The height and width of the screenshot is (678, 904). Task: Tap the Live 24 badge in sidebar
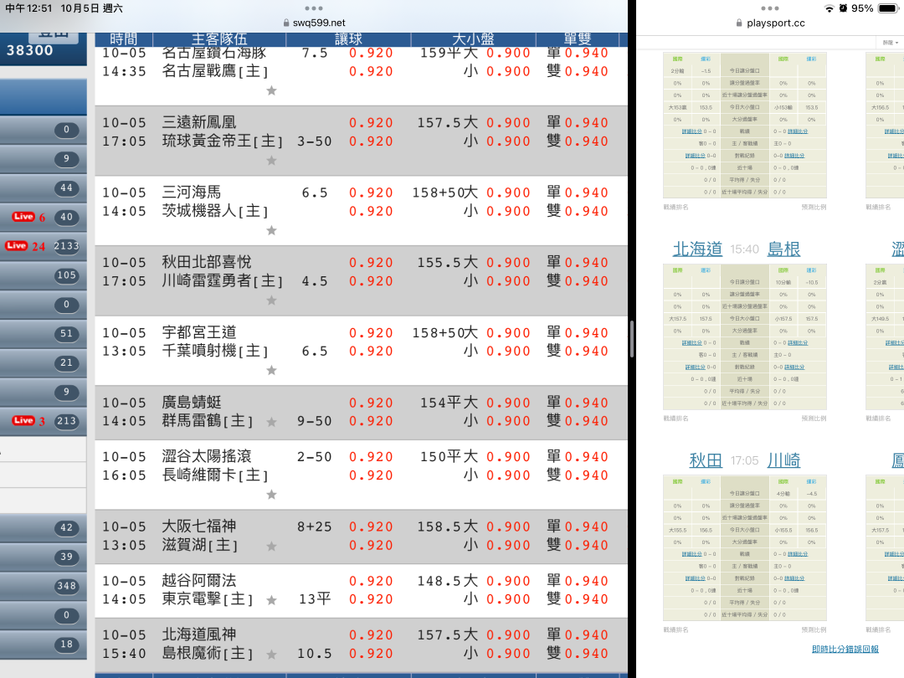(x=25, y=245)
